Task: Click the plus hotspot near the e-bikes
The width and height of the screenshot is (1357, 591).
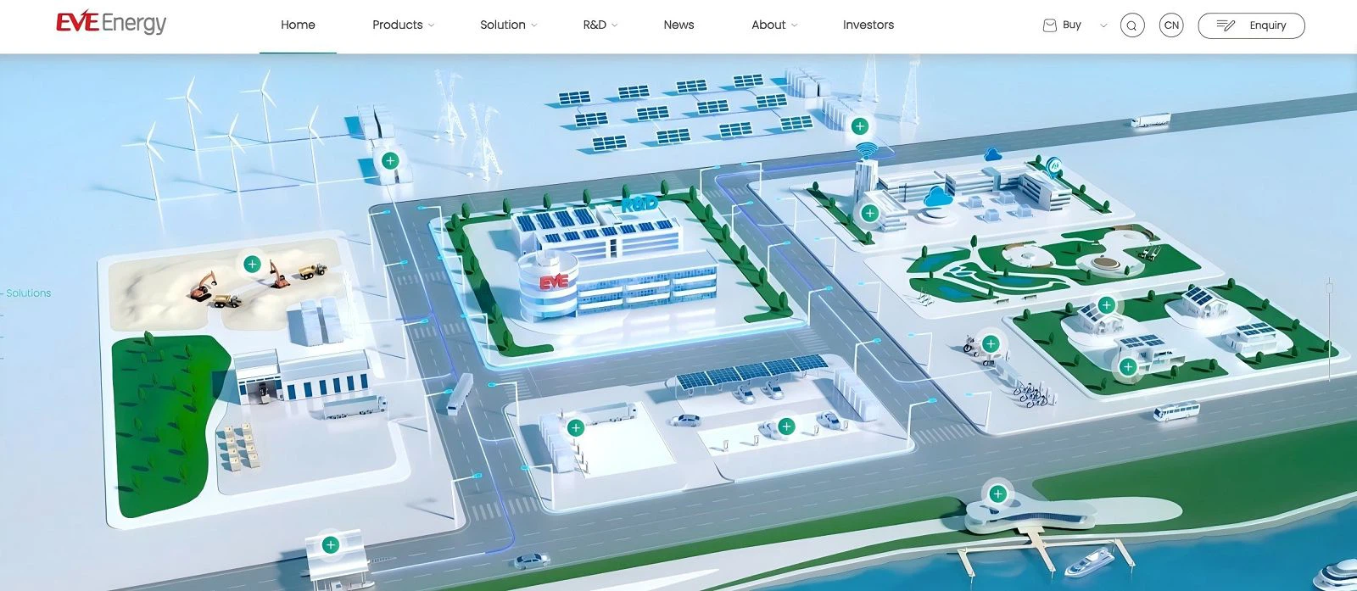Action: pos(991,343)
